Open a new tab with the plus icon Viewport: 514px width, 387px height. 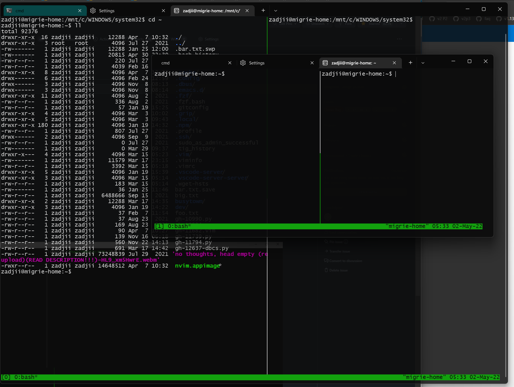click(x=410, y=63)
